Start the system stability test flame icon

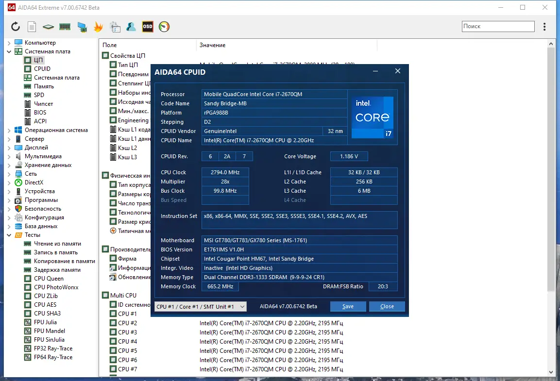98,27
